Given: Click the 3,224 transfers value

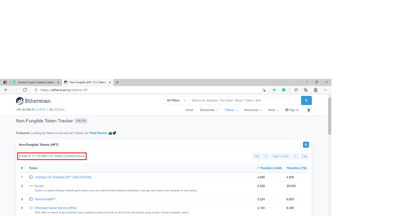Looking at the screenshot, I should click(261, 199).
